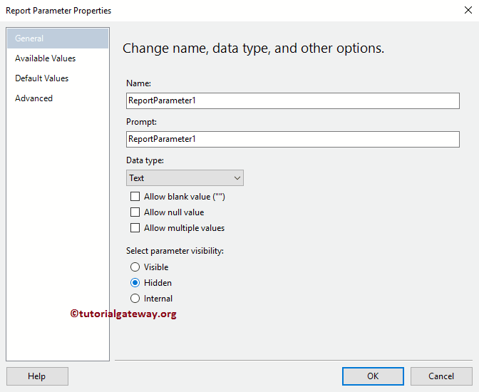Tick Allow multiple values checkbox
Viewport: 479px width, 392px height.
[x=135, y=228]
